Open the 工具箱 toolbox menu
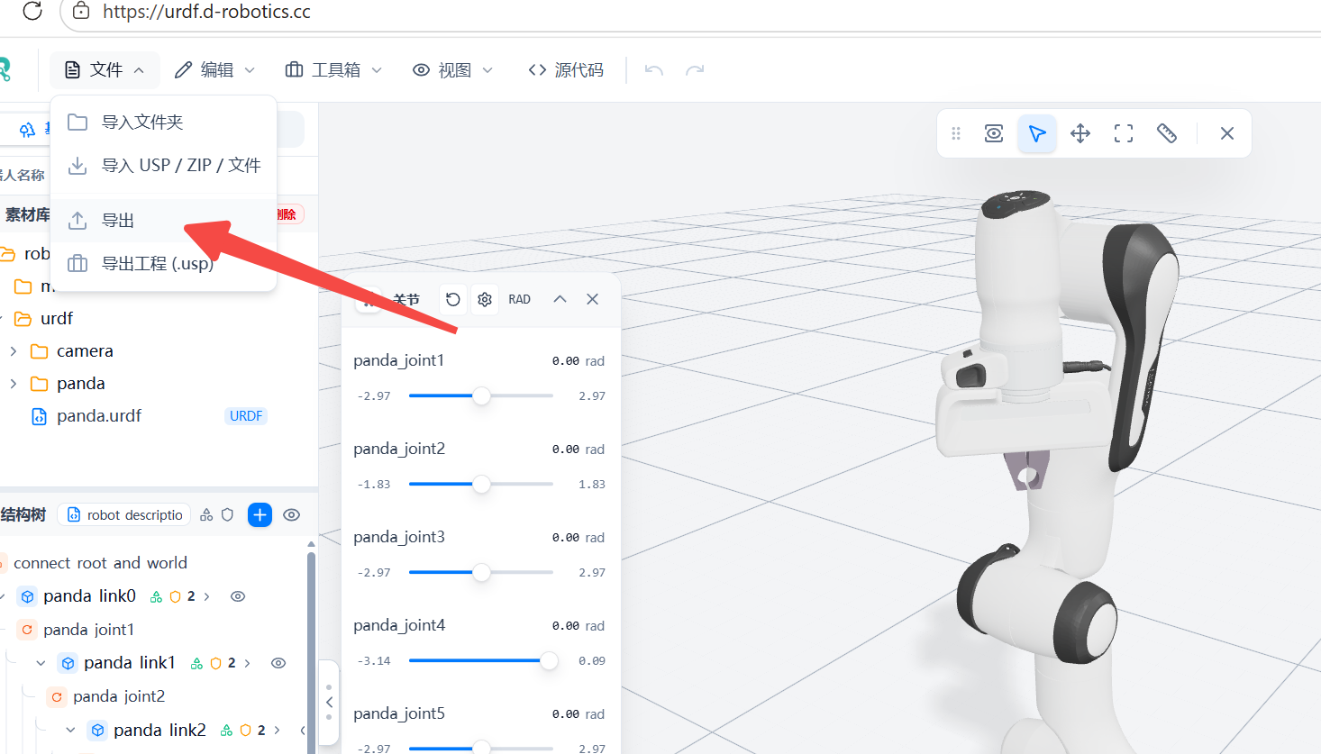 333,70
